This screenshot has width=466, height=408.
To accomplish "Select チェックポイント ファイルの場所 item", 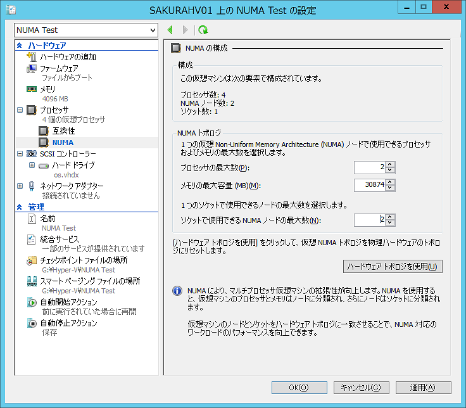I will [84, 260].
